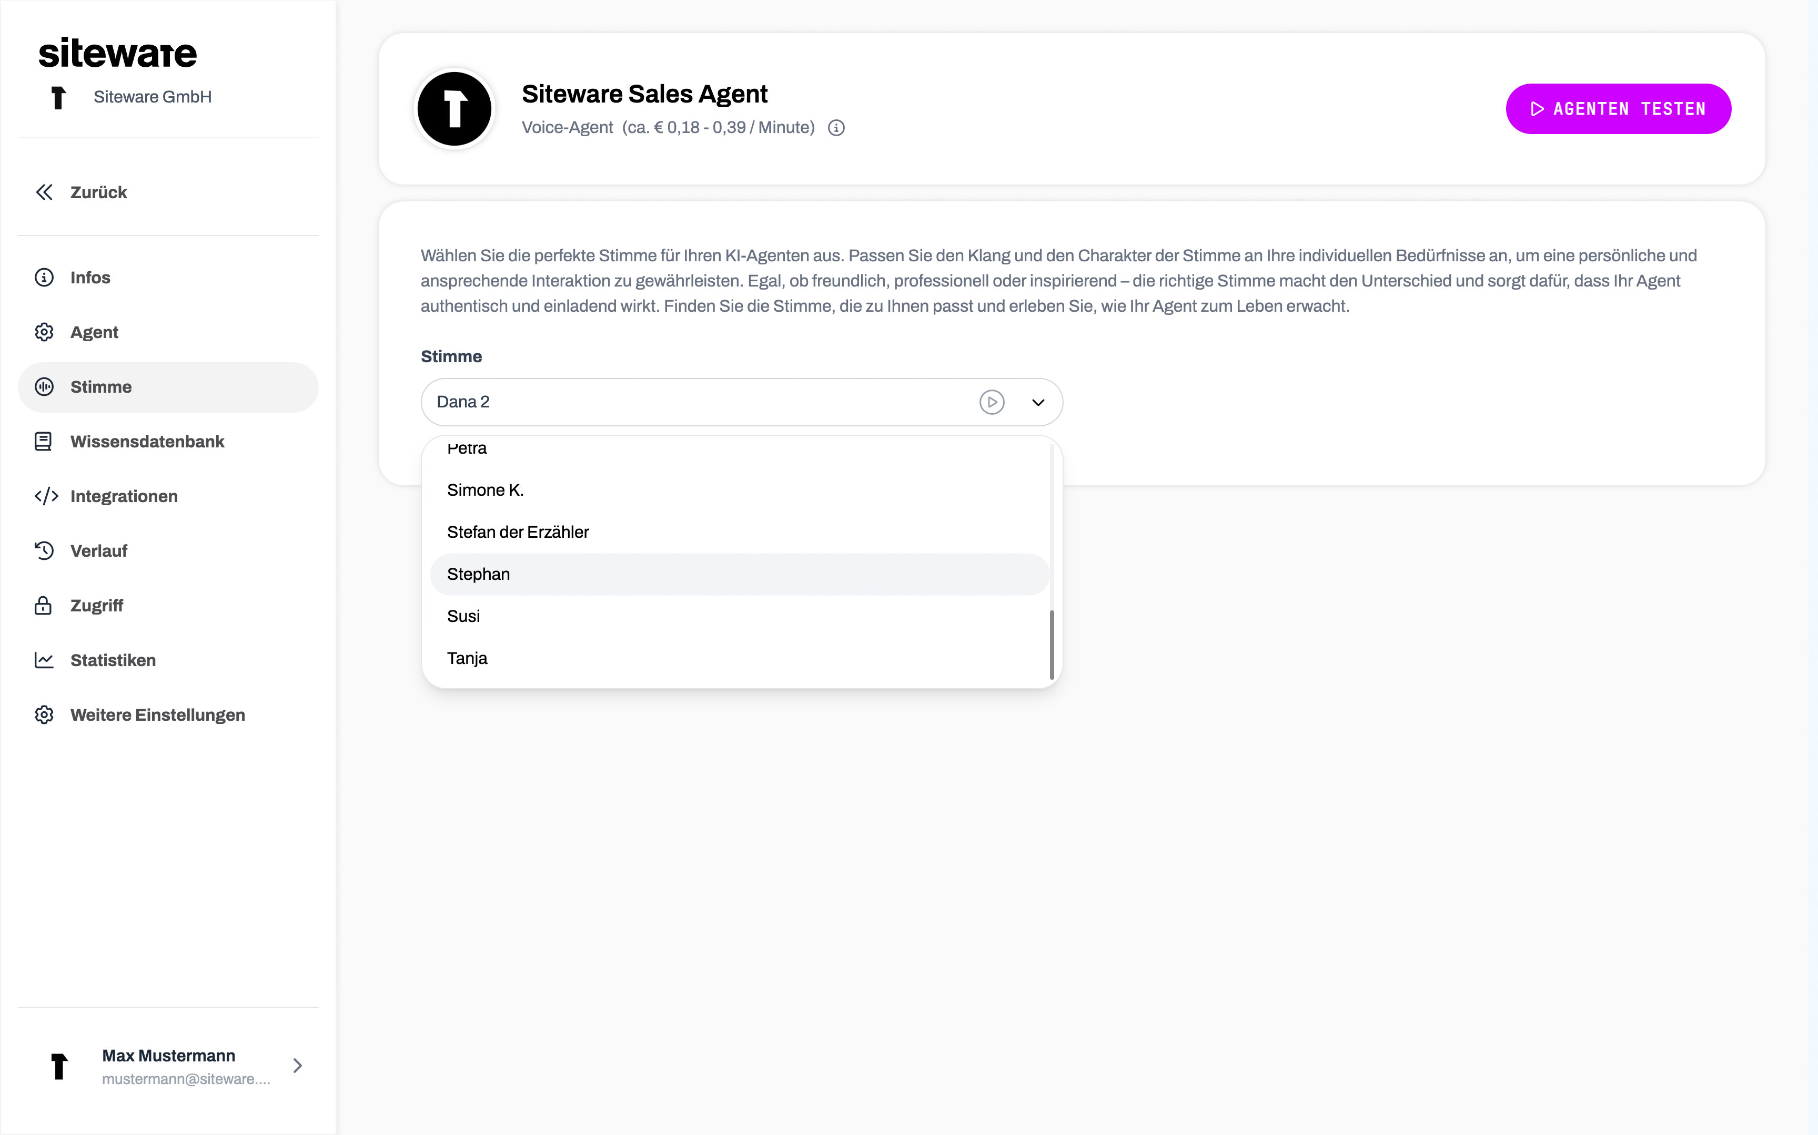
Task: Click the info icon next to pricing
Action: point(836,128)
